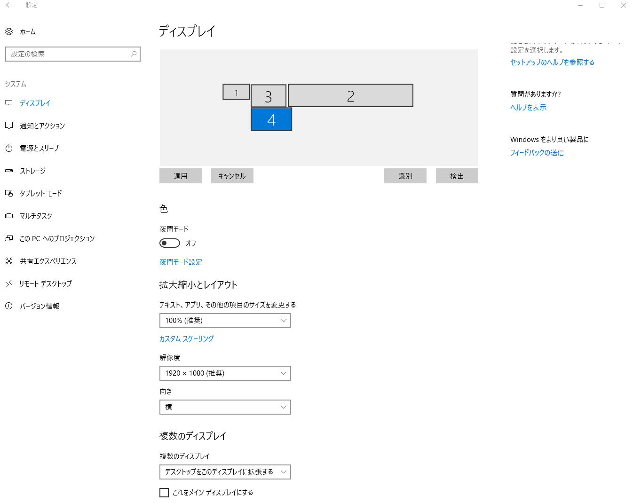Select display 1 in the layout

point(236,92)
